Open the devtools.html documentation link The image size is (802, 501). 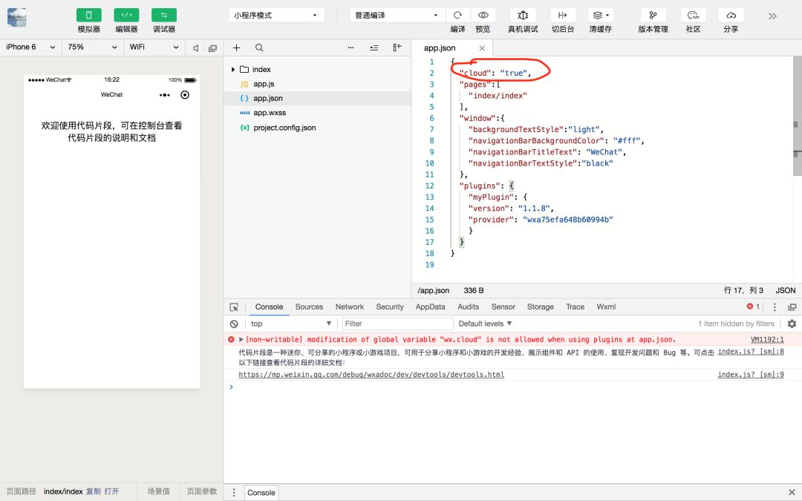(x=371, y=375)
